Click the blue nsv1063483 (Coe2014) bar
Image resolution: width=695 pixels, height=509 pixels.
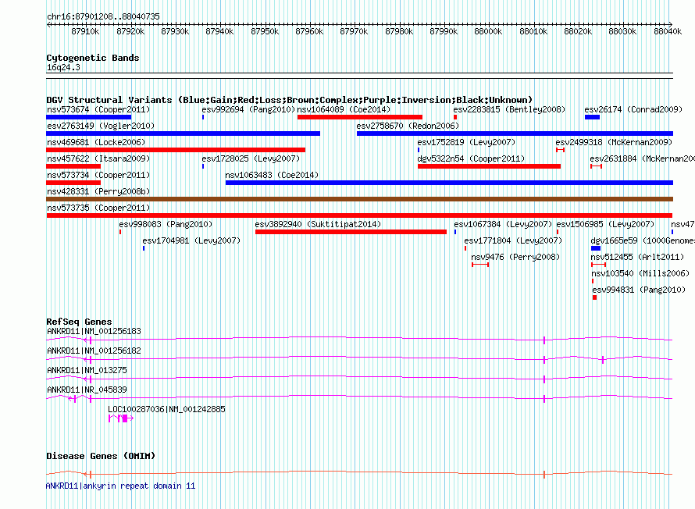449,183
